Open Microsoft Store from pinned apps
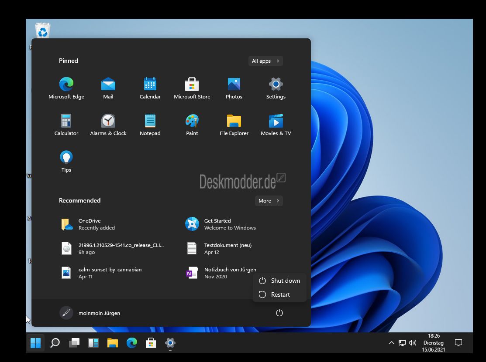Screen dimensions: 486x362 192,88
